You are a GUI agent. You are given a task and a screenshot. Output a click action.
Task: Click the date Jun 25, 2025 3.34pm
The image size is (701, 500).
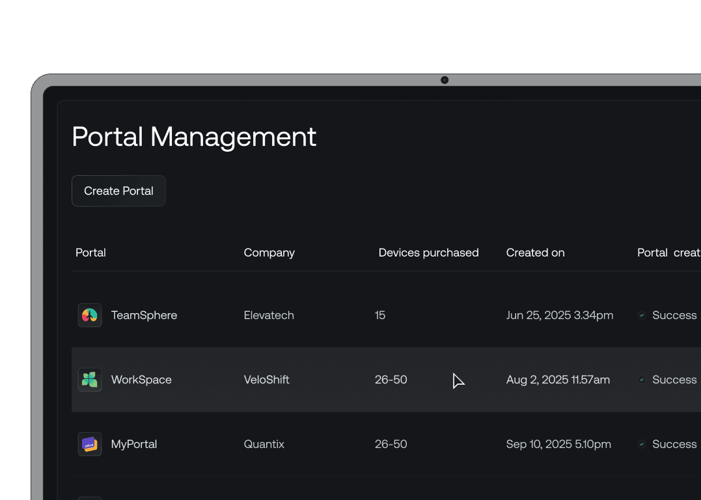(x=560, y=315)
